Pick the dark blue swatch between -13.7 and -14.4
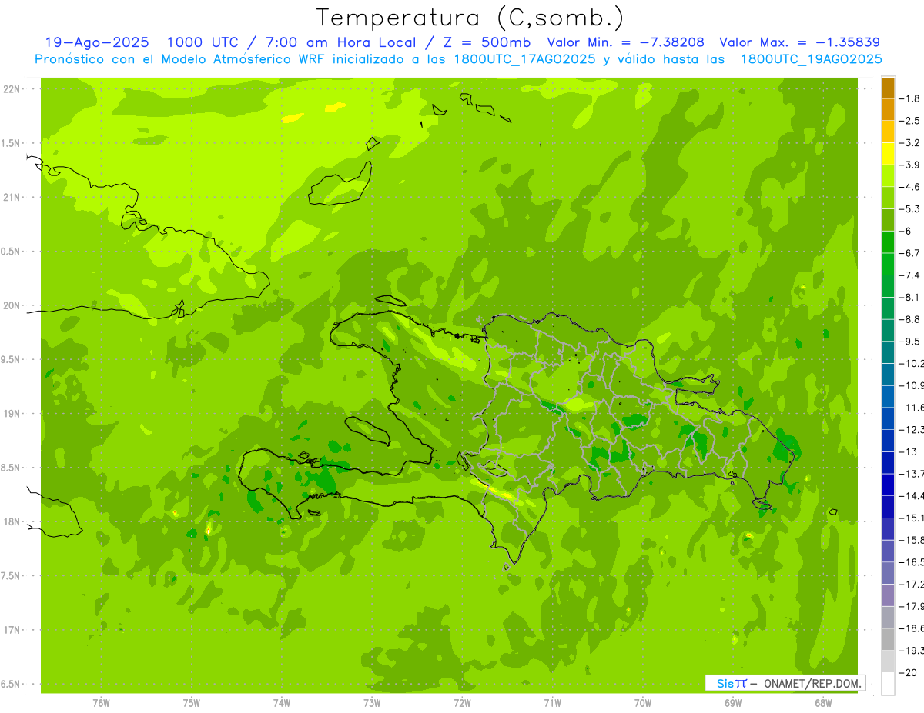Screen dimensions: 924x713 (x=888, y=485)
